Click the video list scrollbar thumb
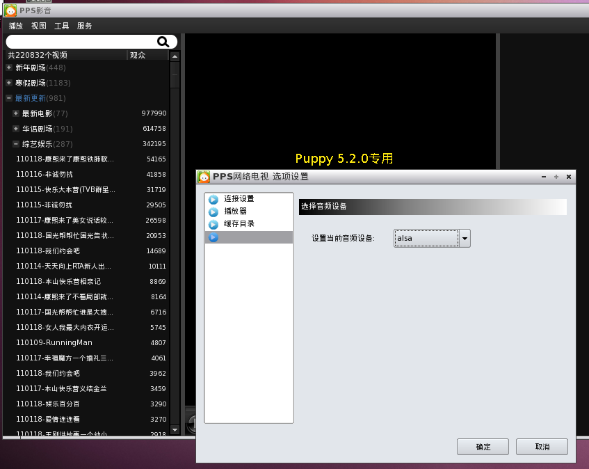 coord(175,74)
